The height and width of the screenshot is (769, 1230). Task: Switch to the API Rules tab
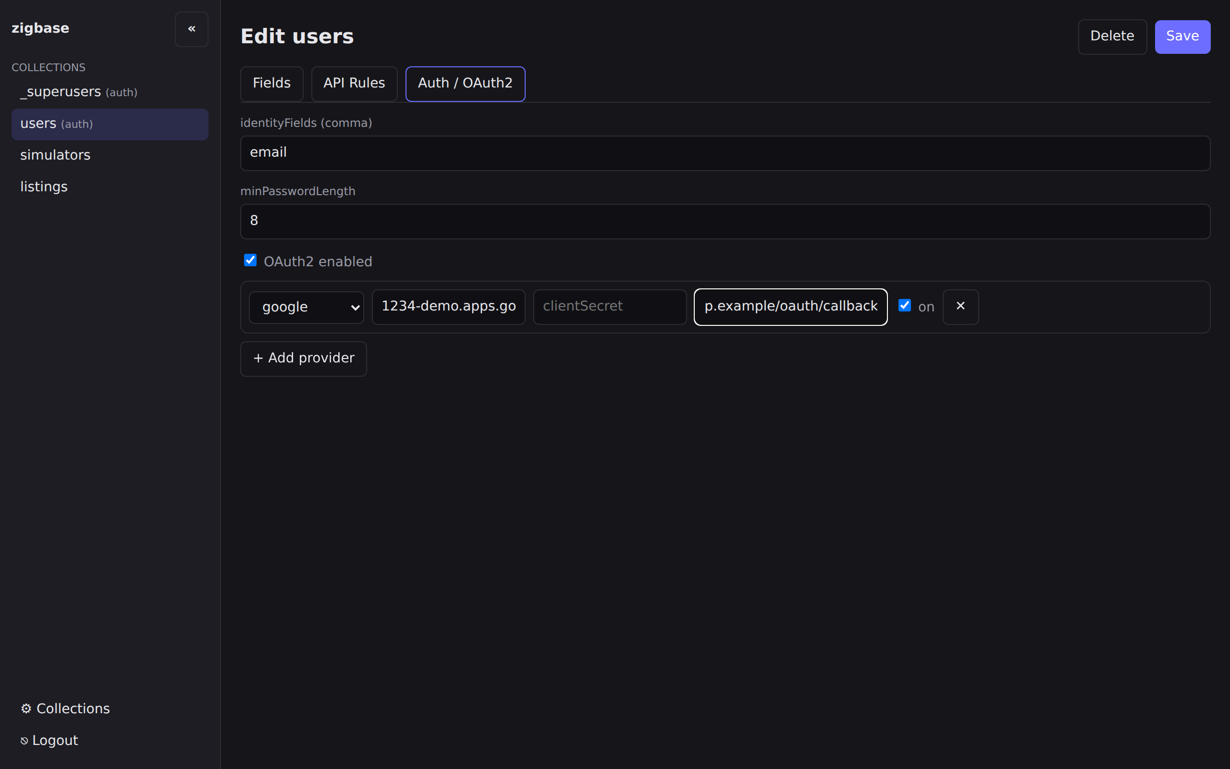(354, 84)
